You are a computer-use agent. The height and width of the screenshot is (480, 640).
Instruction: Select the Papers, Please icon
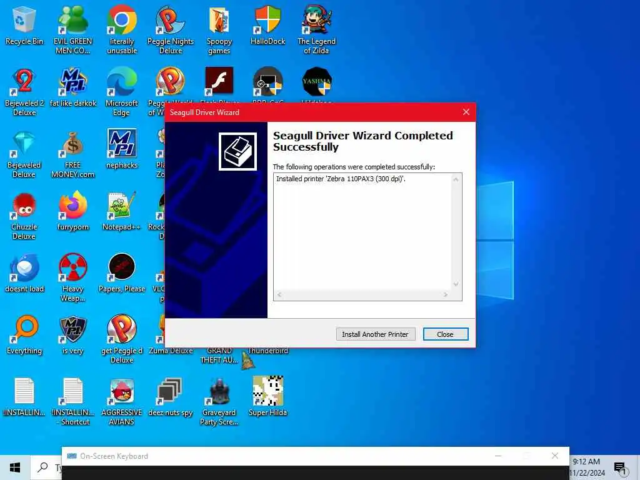coord(122,272)
